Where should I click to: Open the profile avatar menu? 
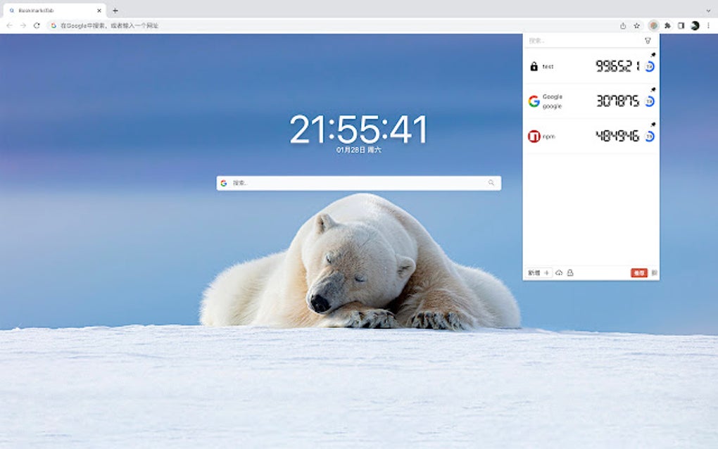pyautogui.click(x=695, y=25)
